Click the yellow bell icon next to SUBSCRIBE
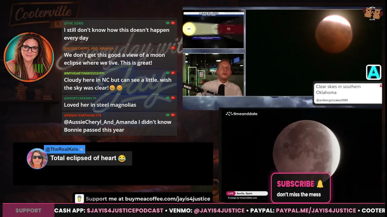 320,184
